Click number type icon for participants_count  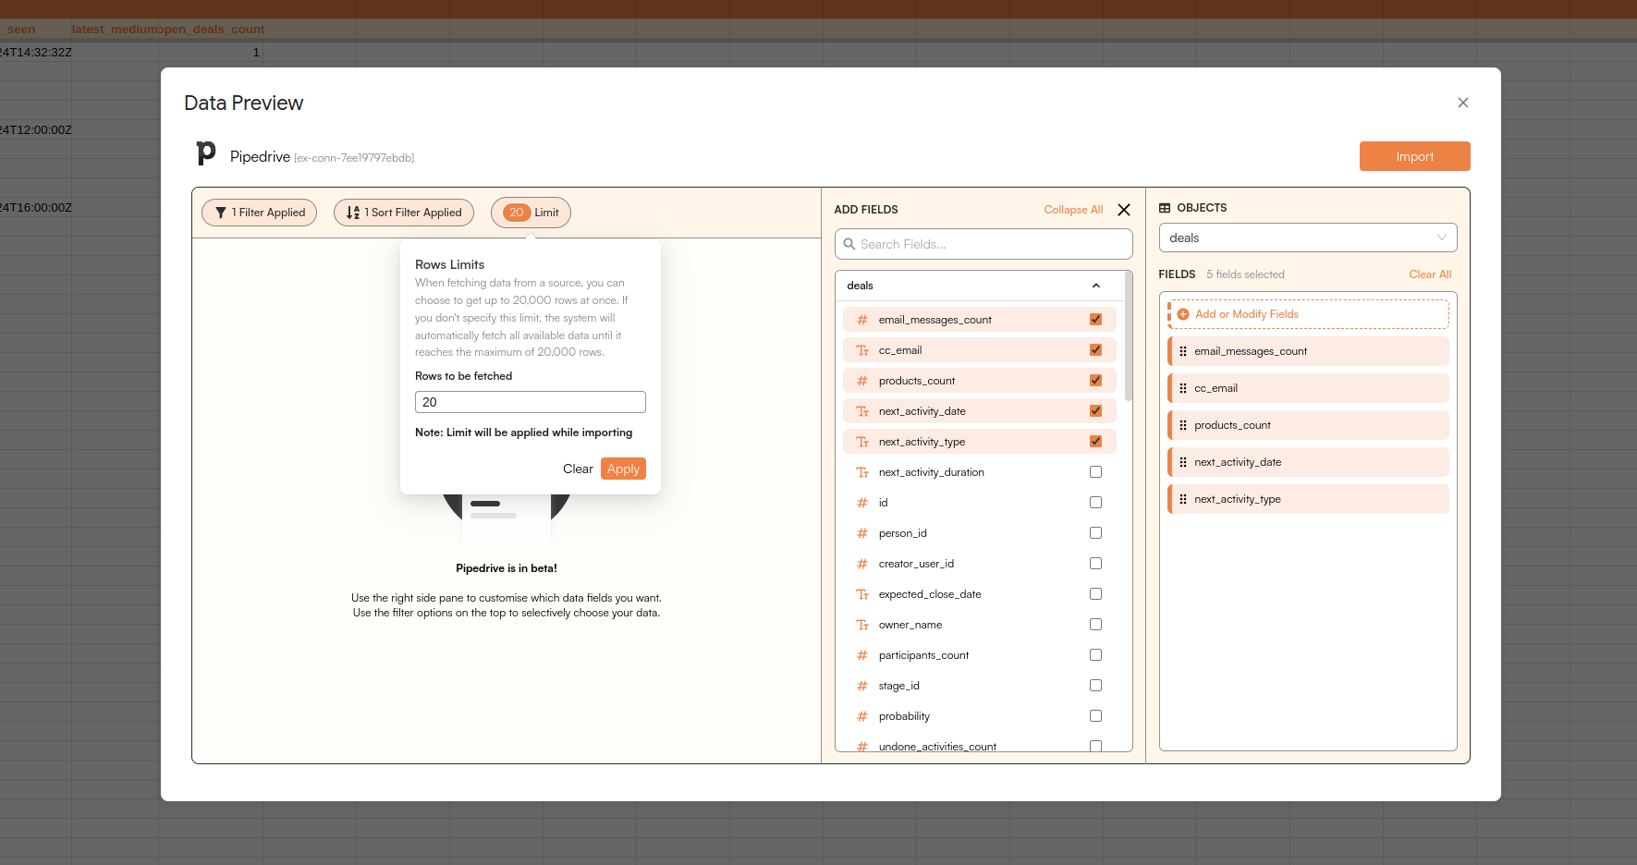(x=862, y=655)
